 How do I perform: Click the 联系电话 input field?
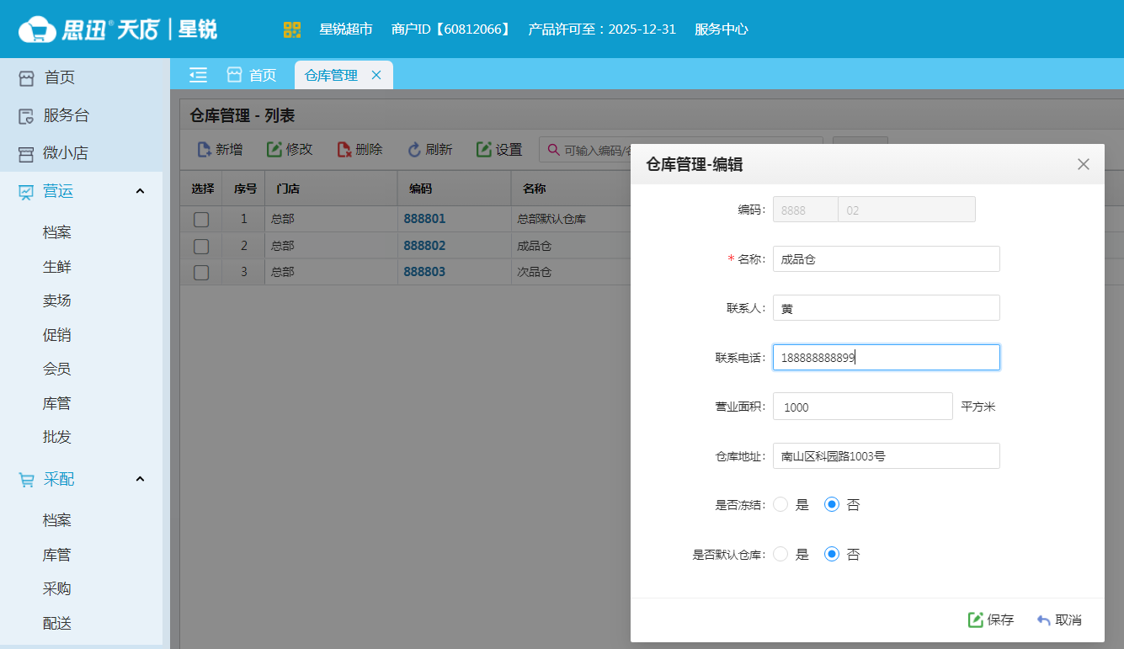coord(886,357)
